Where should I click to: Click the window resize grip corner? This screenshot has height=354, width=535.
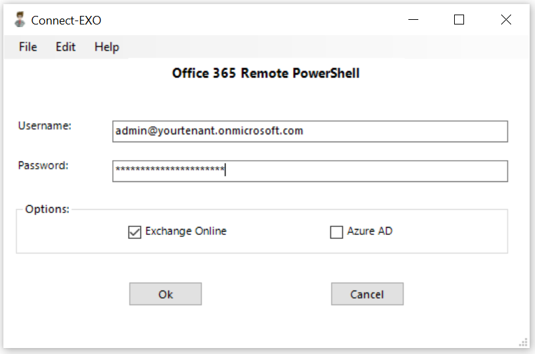click(524, 343)
